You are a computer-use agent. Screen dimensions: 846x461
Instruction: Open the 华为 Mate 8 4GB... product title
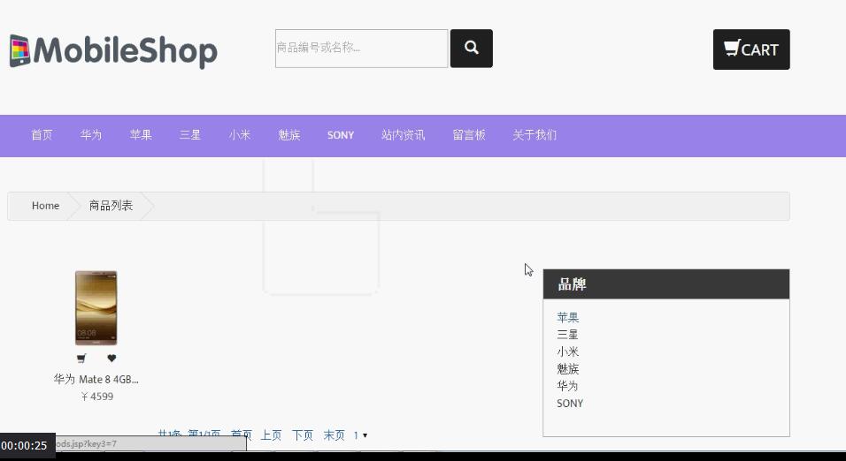tap(96, 379)
